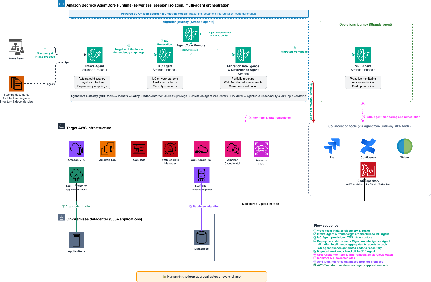This screenshot has width=431, height=282.
Task: Select the Amazon RDS icon
Action: coord(261,149)
